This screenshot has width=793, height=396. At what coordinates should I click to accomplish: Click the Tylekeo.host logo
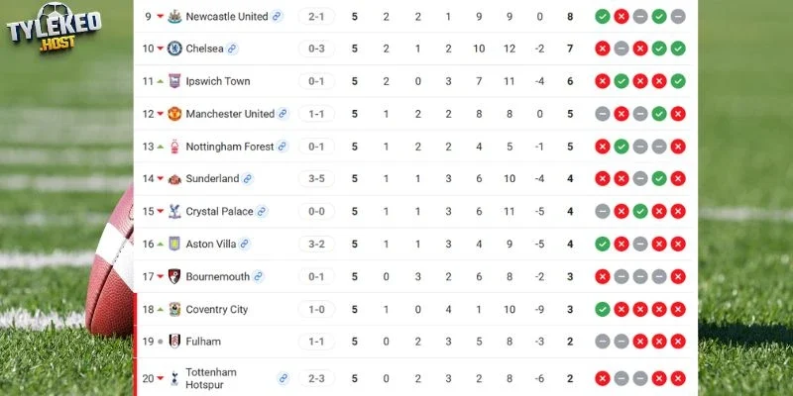click(55, 28)
